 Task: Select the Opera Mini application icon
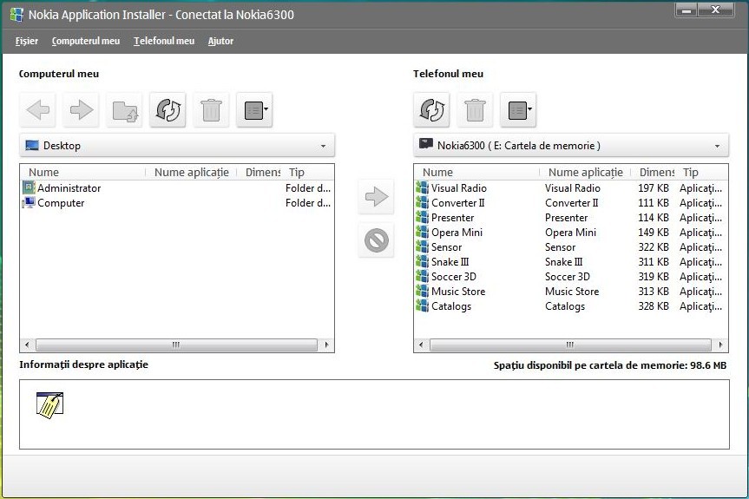(422, 232)
